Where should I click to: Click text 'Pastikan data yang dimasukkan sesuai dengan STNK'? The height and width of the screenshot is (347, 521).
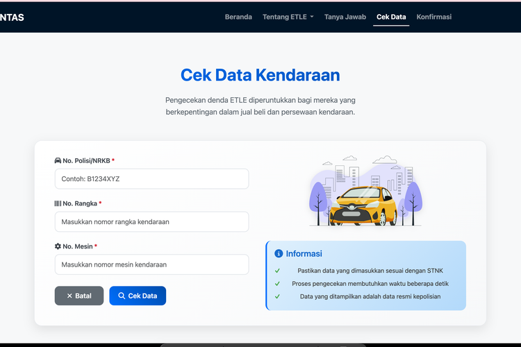tap(370, 271)
